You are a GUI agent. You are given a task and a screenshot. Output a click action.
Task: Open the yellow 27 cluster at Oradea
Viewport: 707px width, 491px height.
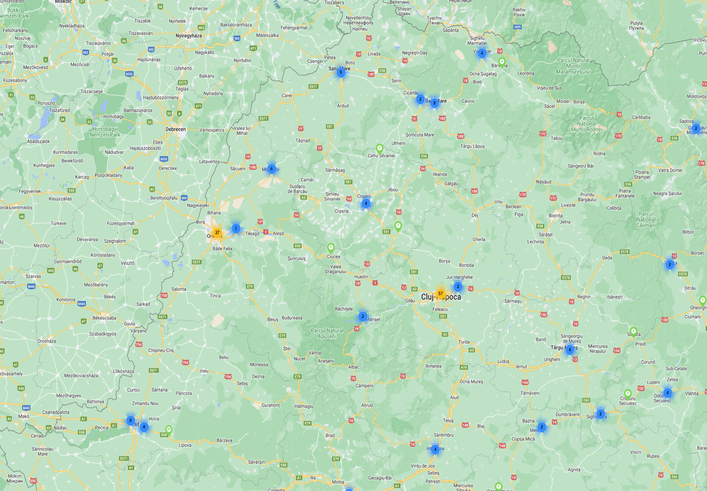point(217,232)
